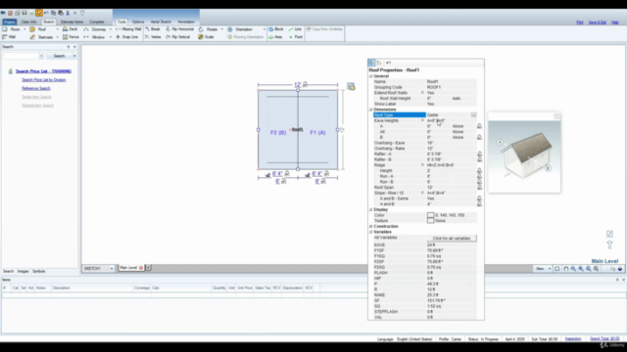
Task: Click the Click for all variables button
Action: (x=452, y=239)
